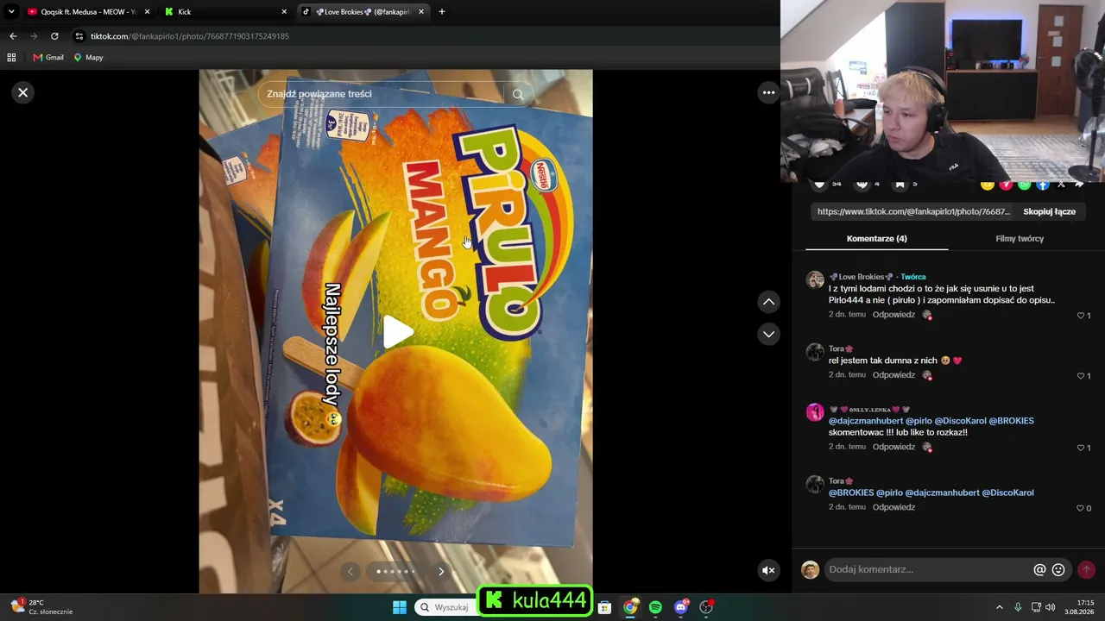The height and width of the screenshot is (621, 1105).
Task: Open the Windows Start menu
Action: pyautogui.click(x=400, y=607)
